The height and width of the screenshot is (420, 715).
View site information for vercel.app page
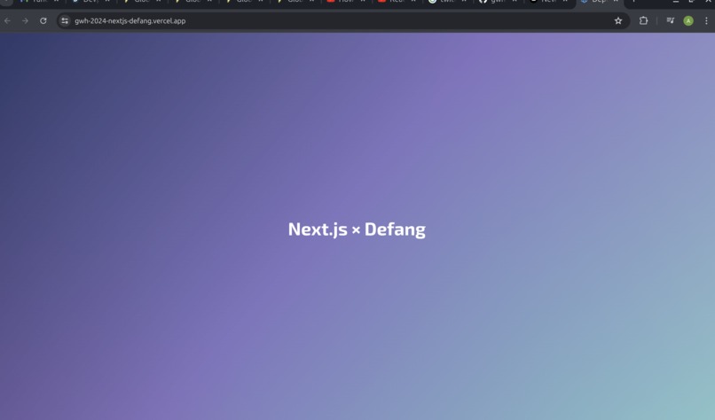(65, 21)
